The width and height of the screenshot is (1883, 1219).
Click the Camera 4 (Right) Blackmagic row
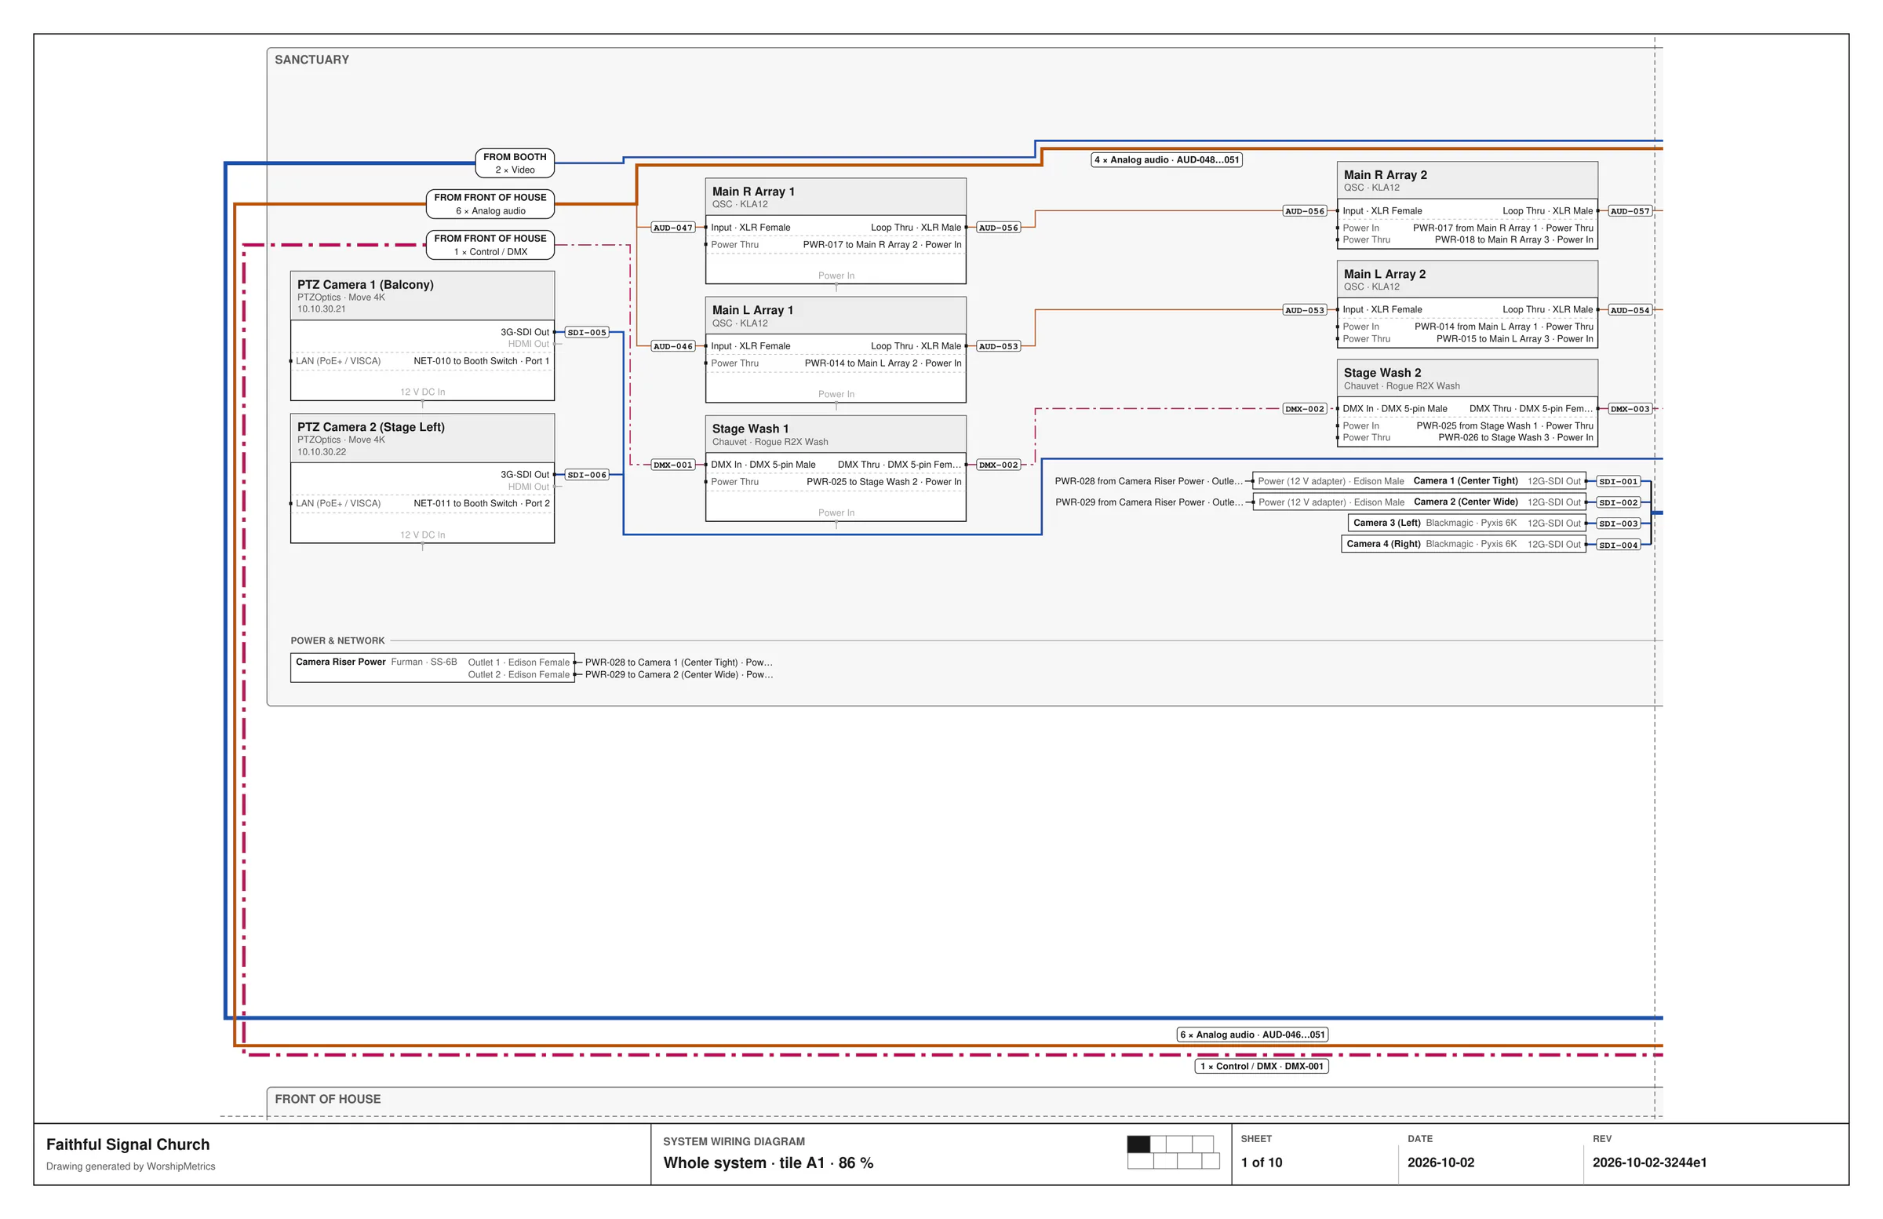(1464, 545)
